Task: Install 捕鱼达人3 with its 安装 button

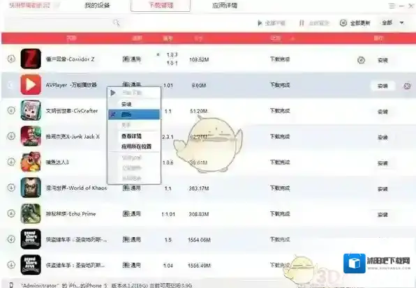Action: (x=382, y=163)
